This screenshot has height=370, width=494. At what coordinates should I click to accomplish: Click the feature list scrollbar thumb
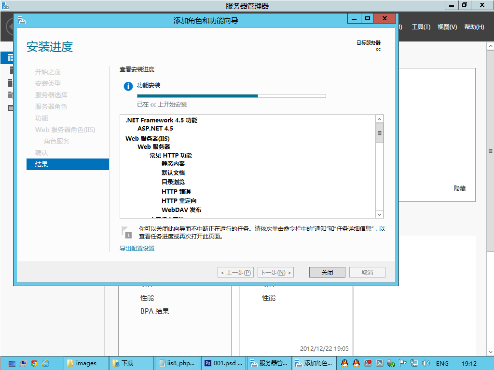click(x=379, y=133)
